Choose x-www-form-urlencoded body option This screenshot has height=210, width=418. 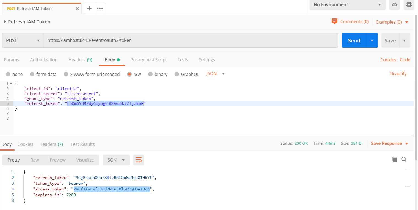pyautogui.click(x=92, y=74)
